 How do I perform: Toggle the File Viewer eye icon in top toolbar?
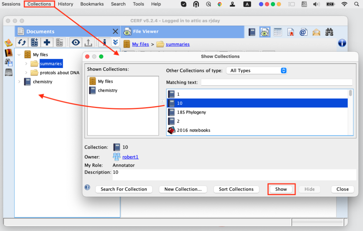pos(264,32)
